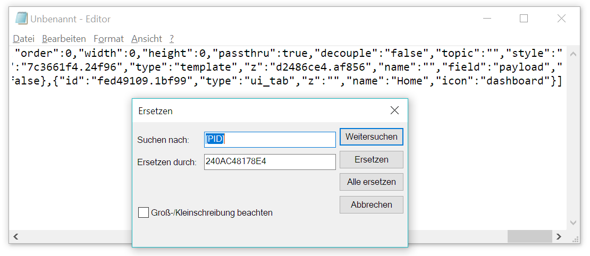
Task: Click the horizontal scrollbar right arrow
Action: tap(559, 236)
